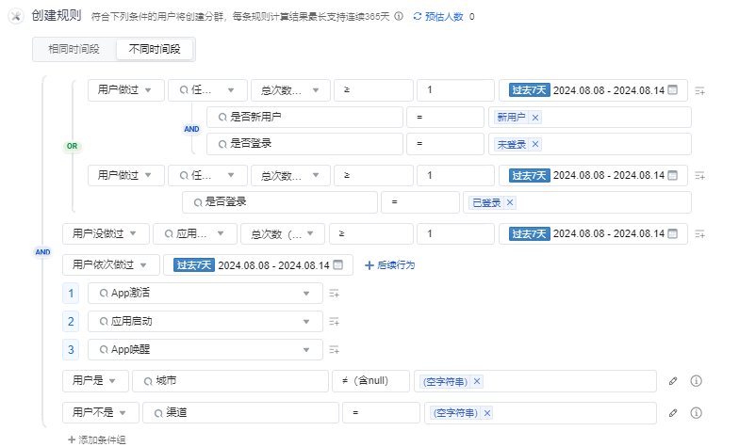Screen dimensions: 739x447
Task: Open the 用户是 dropdown
Action: (95, 381)
